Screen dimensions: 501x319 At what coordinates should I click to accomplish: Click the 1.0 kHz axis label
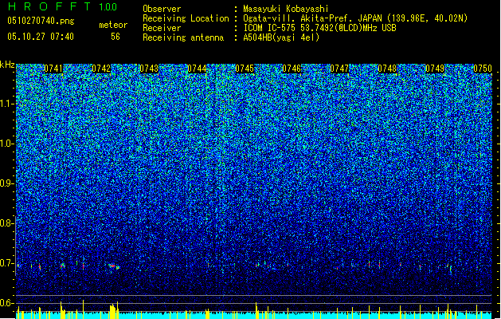pyautogui.click(x=7, y=144)
